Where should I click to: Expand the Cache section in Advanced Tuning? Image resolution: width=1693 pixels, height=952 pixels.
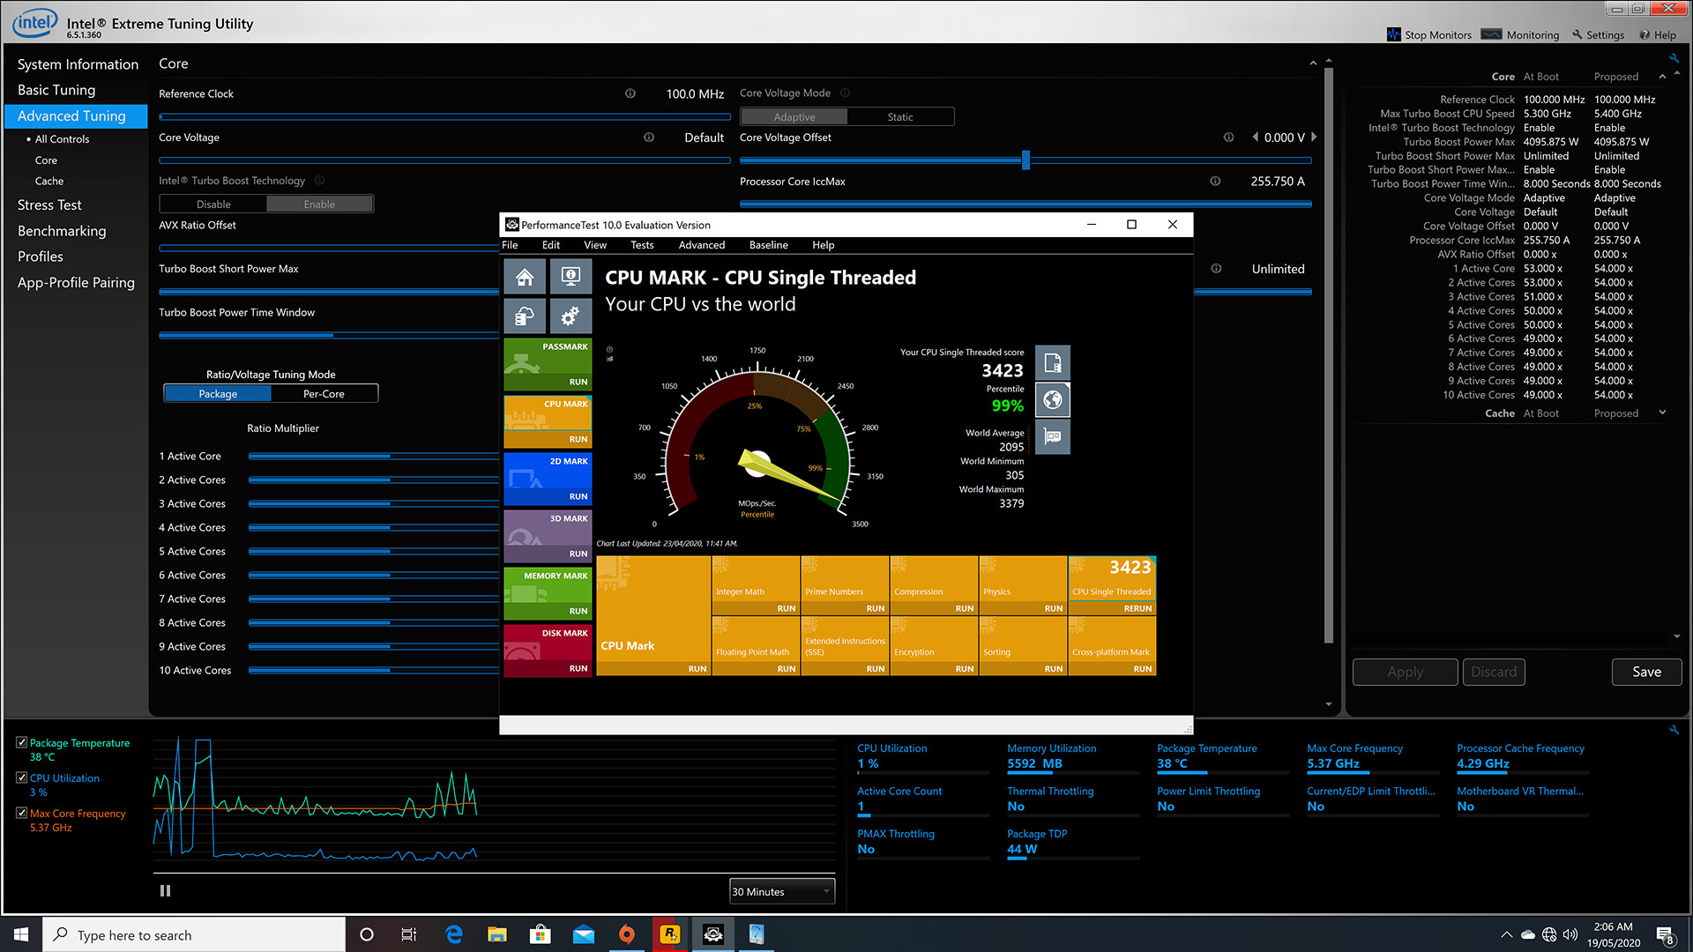coord(48,182)
